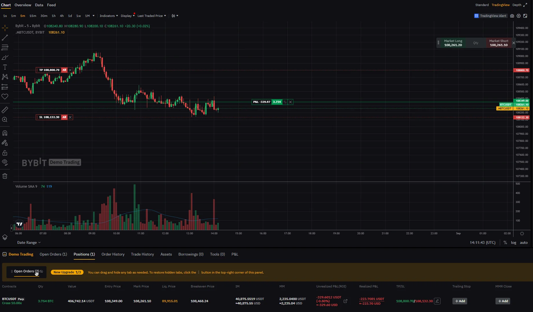Select the trend line drawing tool
533x312 pixels.
pos(5,38)
